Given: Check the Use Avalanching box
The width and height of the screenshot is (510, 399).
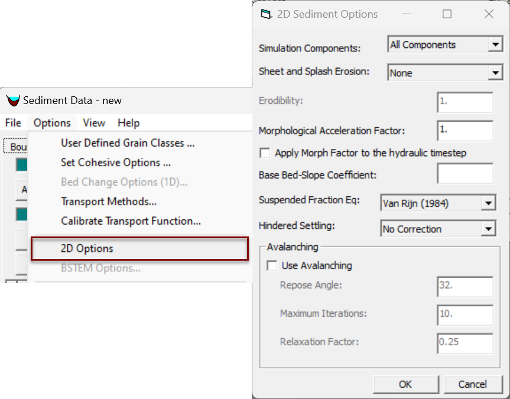Looking at the screenshot, I should point(272,265).
